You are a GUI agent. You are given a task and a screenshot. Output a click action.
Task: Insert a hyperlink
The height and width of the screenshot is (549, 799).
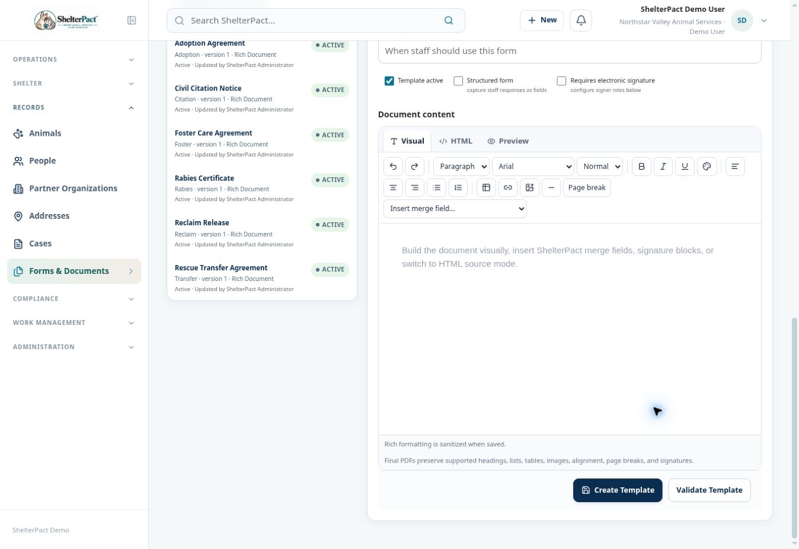tap(508, 188)
